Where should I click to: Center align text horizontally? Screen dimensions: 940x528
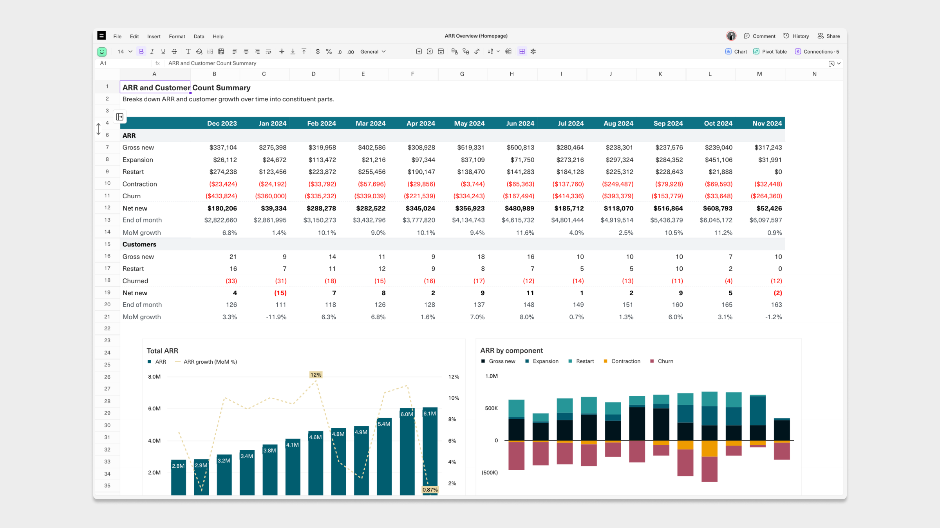(246, 52)
